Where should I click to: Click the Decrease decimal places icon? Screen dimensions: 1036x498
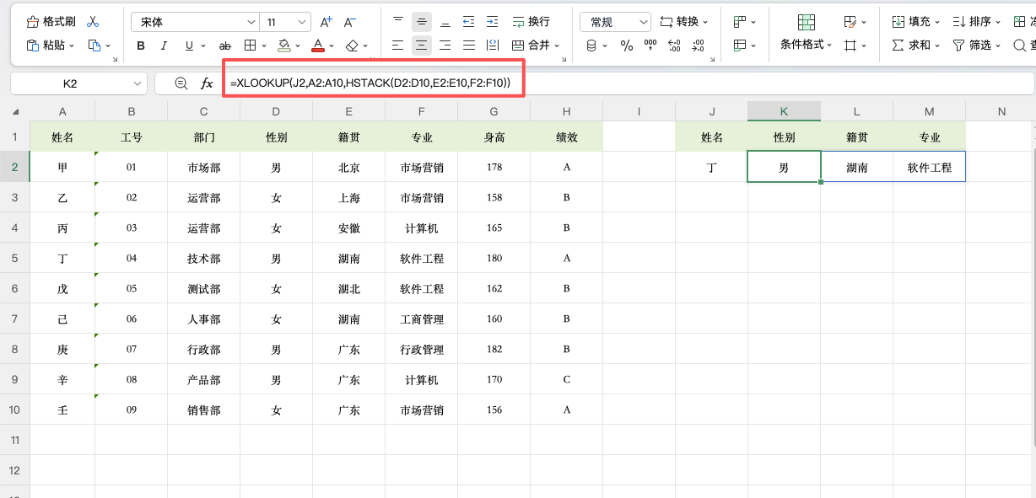[698, 46]
